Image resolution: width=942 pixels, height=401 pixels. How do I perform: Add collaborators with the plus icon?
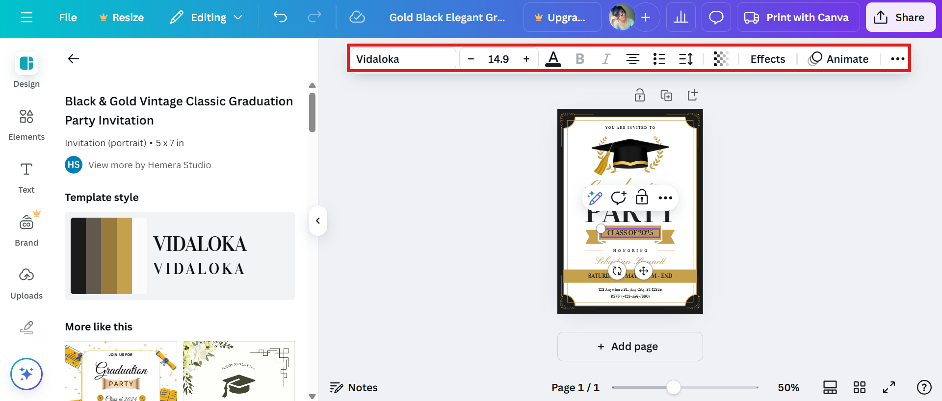point(646,18)
